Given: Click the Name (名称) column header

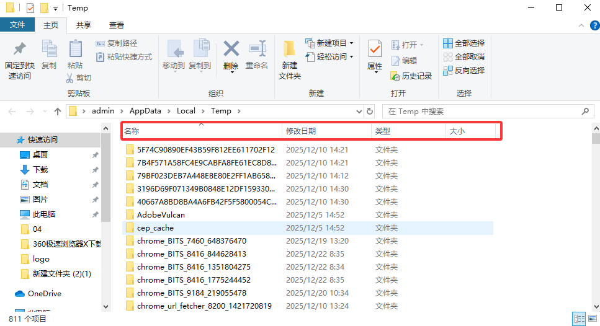Looking at the screenshot, I should pos(202,131).
